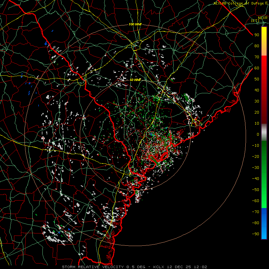Click the -70 value on velocity scale
This screenshot has width=269, height=269.
[x=256, y=212]
